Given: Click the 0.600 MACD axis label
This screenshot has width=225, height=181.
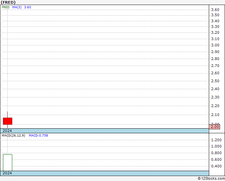Looking at the screenshot, I should coord(216,159).
